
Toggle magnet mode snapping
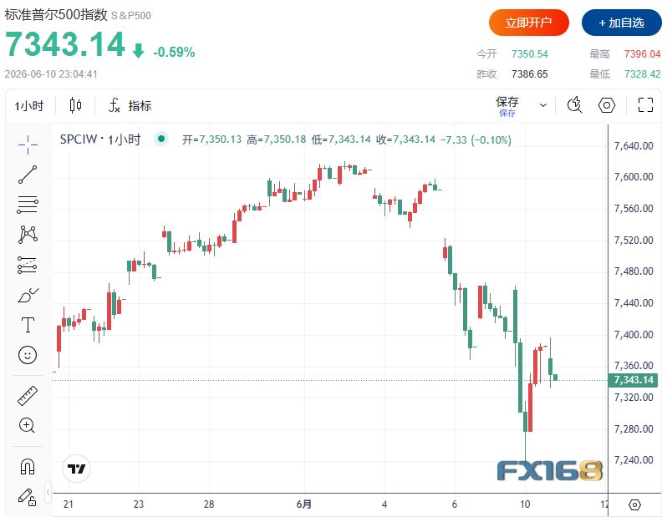click(28, 466)
